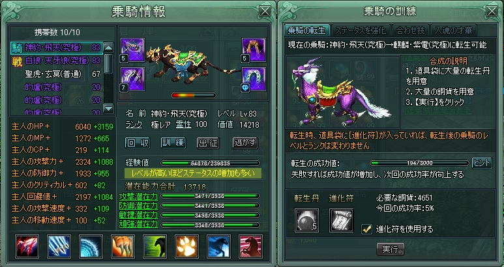Click the 転生の成功値 progress bar
The image size is (504, 267).
419,163
